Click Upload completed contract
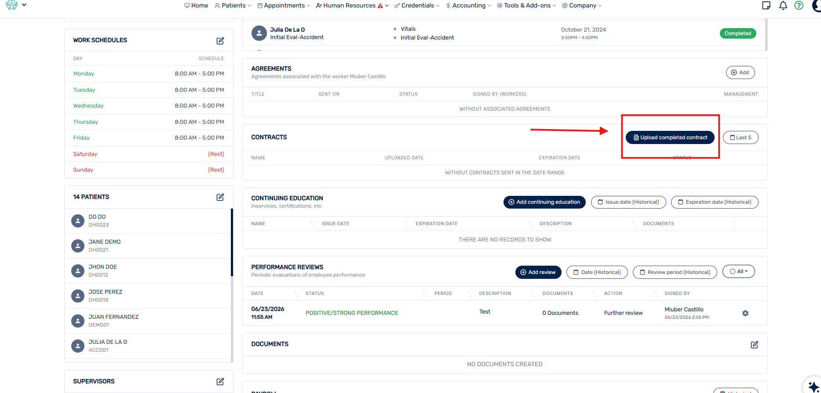This screenshot has height=393, width=821. click(x=670, y=137)
